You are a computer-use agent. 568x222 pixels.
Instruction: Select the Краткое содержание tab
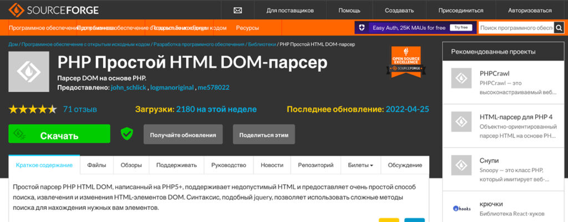point(44,166)
